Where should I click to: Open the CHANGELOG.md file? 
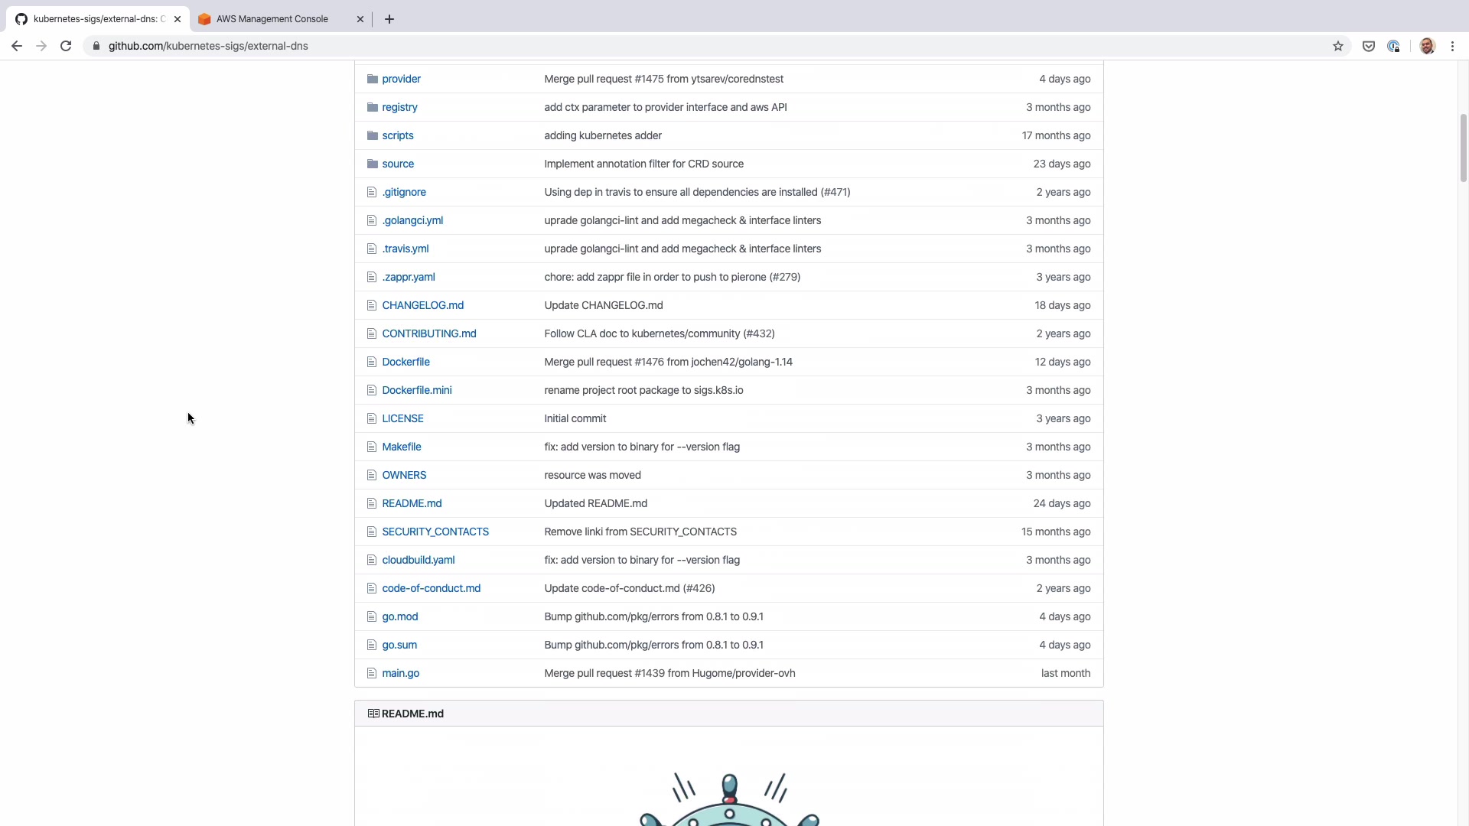[x=423, y=305]
